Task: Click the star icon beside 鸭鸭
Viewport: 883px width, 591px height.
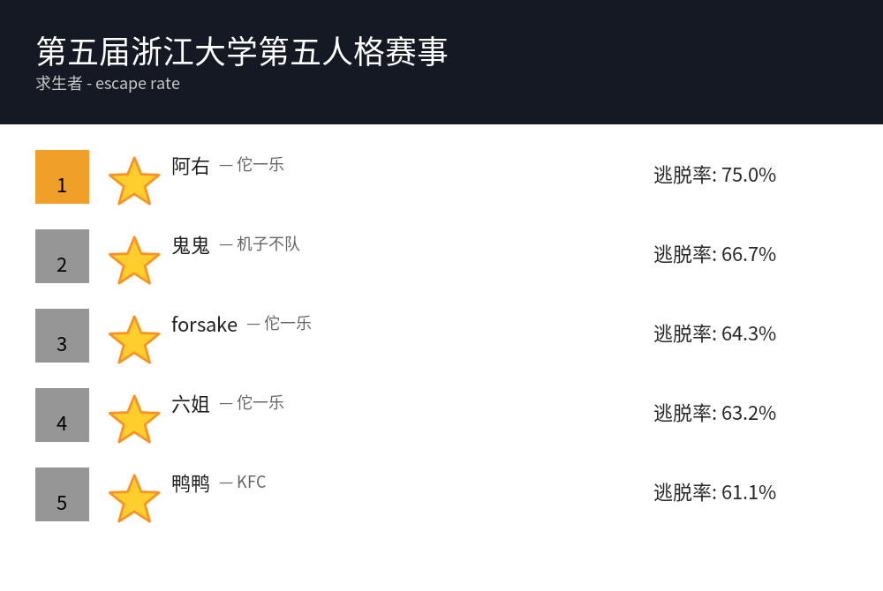Action: (x=134, y=499)
